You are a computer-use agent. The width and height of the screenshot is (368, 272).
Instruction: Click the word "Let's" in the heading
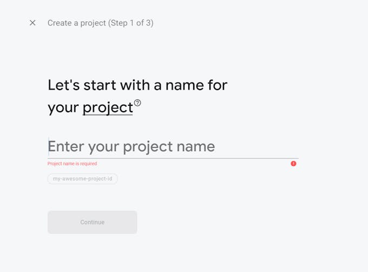coord(62,85)
